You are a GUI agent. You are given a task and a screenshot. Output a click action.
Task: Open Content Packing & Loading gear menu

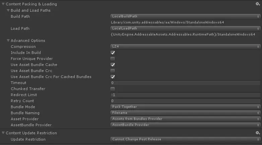(258, 4)
